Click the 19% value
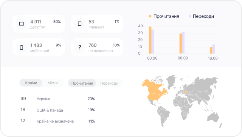 [x=91, y=110]
